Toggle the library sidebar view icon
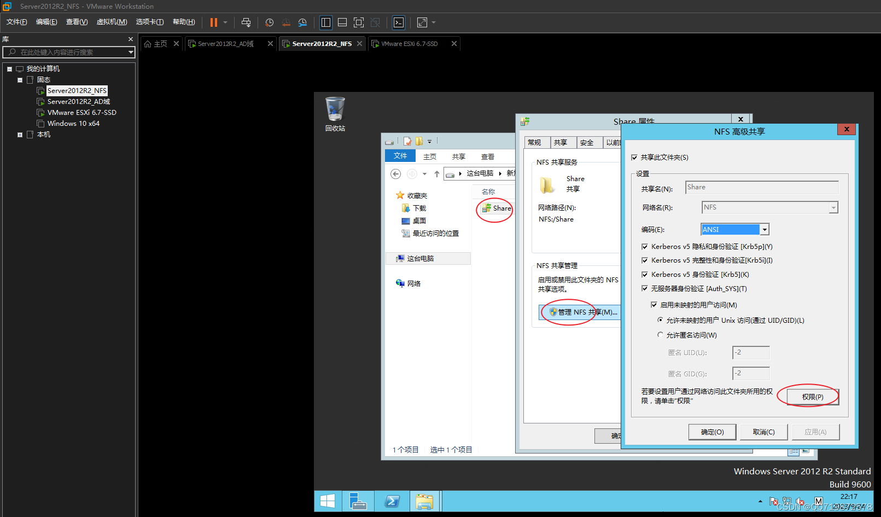 pos(326,22)
